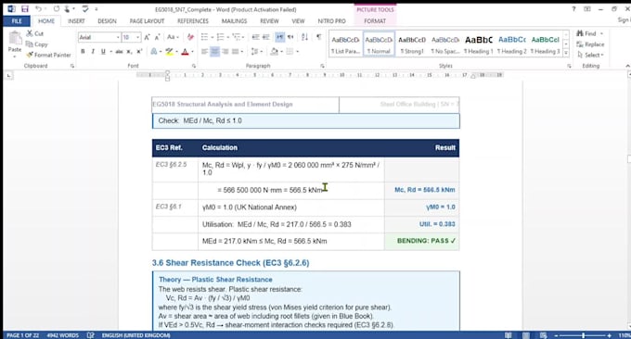
Task: Click the Paste clipboard icon
Action: [15, 39]
